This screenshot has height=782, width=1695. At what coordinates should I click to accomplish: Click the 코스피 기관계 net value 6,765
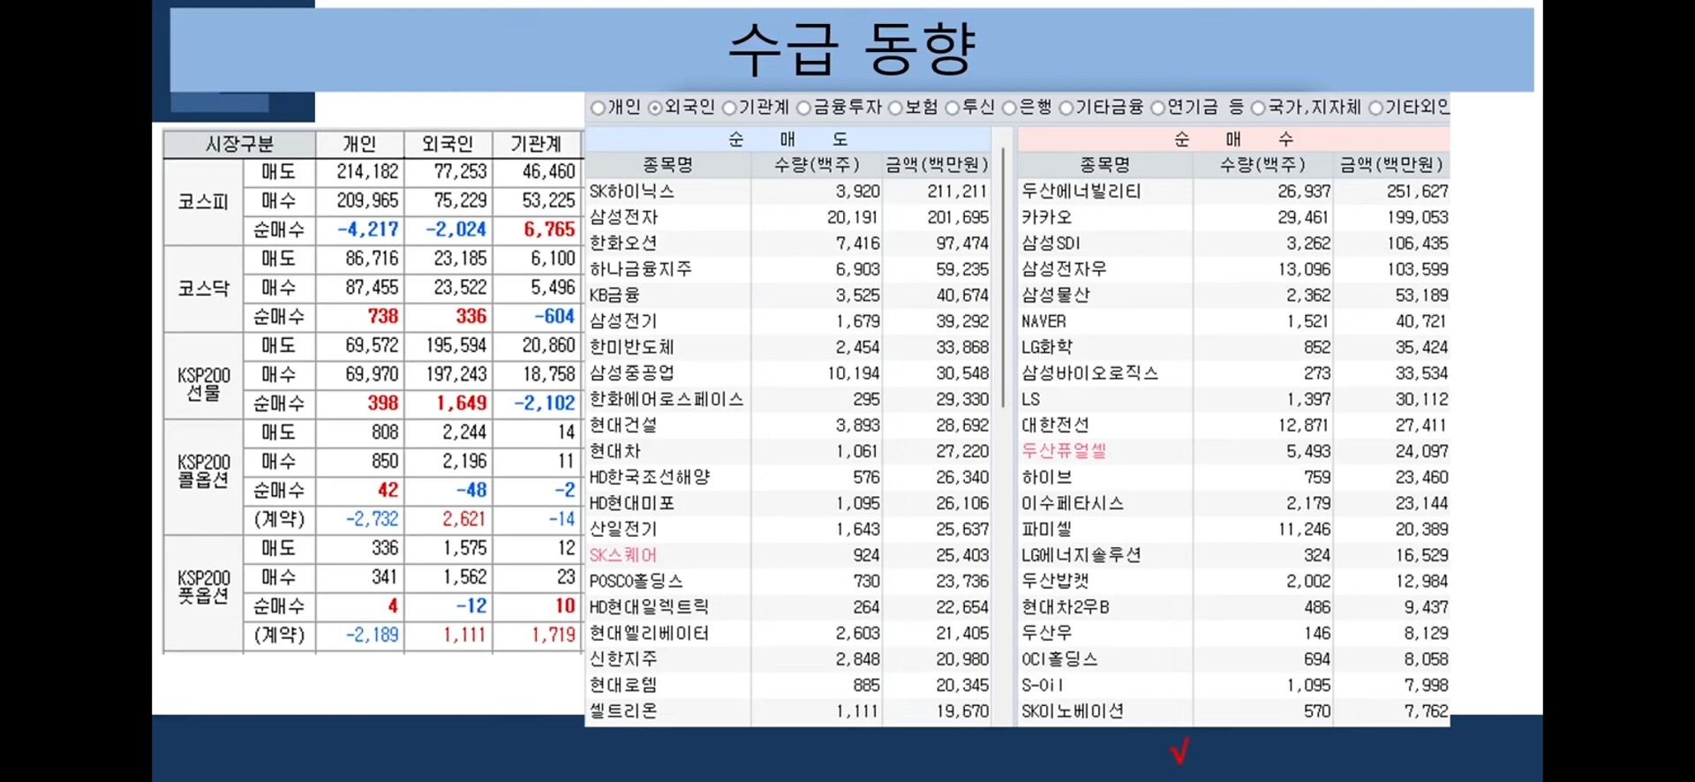[x=549, y=229]
